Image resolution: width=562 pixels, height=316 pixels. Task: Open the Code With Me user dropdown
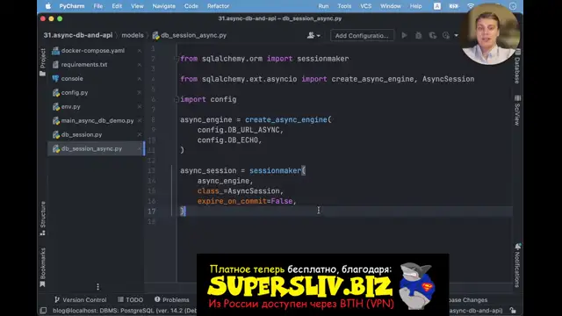click(313, 35)
